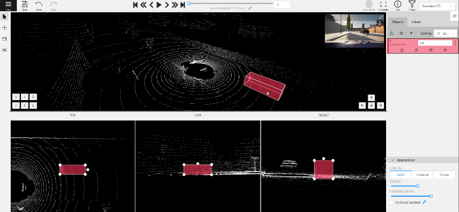Select the Move image tool

pyautogui.click(x=5, y=28)
